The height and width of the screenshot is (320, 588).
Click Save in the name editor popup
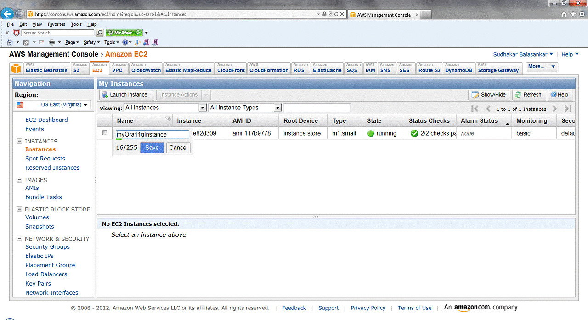tap(152, 148)
